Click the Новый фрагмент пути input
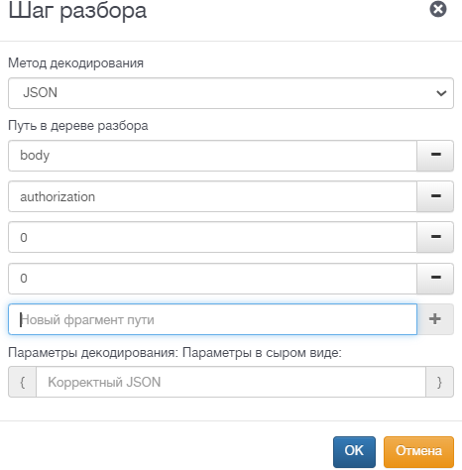 (212, 319)
